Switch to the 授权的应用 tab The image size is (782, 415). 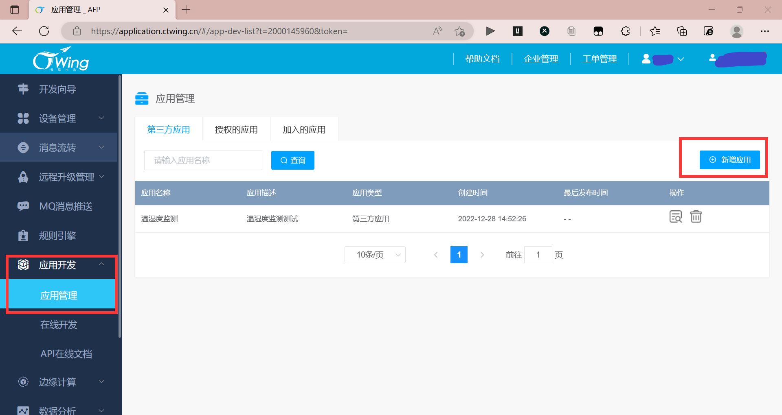coord(237,129)
